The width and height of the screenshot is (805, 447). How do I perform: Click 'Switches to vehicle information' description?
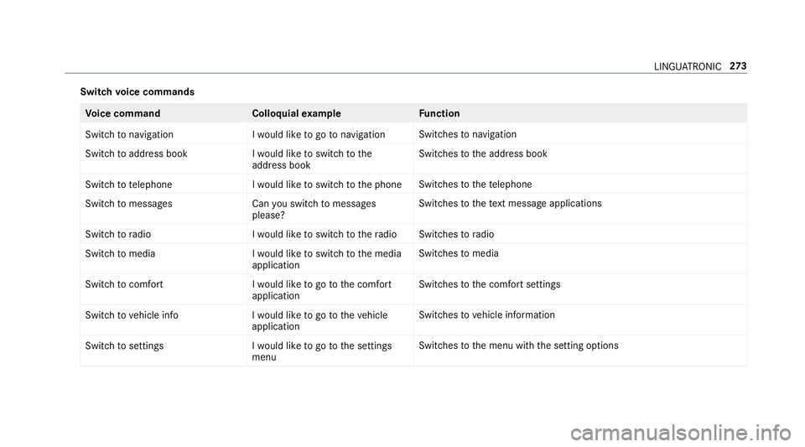[486, 315]
